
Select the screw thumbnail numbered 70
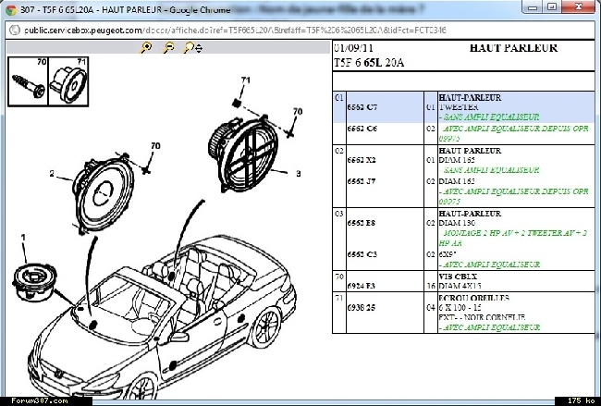[28, 81]
